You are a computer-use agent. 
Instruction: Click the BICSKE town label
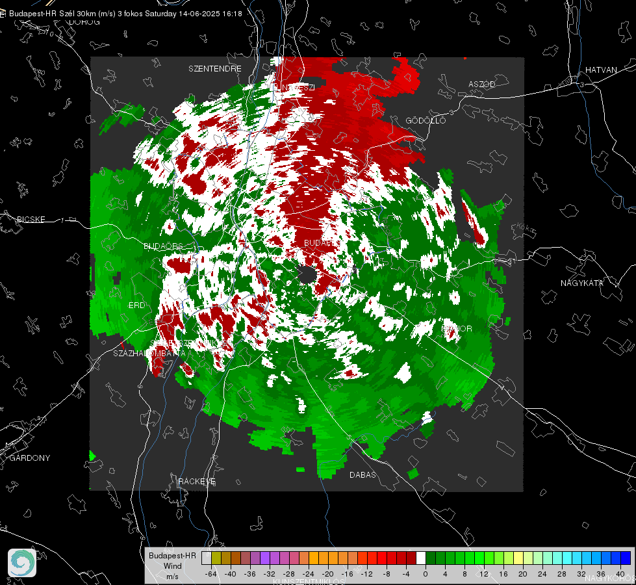pos(31,219)
